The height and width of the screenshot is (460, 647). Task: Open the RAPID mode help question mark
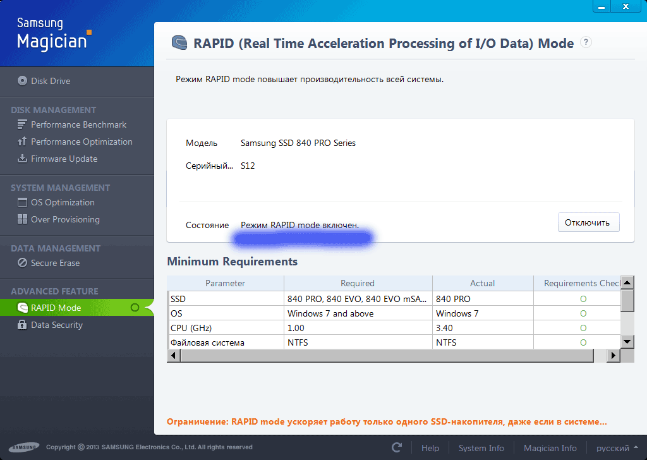tap(586, 42)
